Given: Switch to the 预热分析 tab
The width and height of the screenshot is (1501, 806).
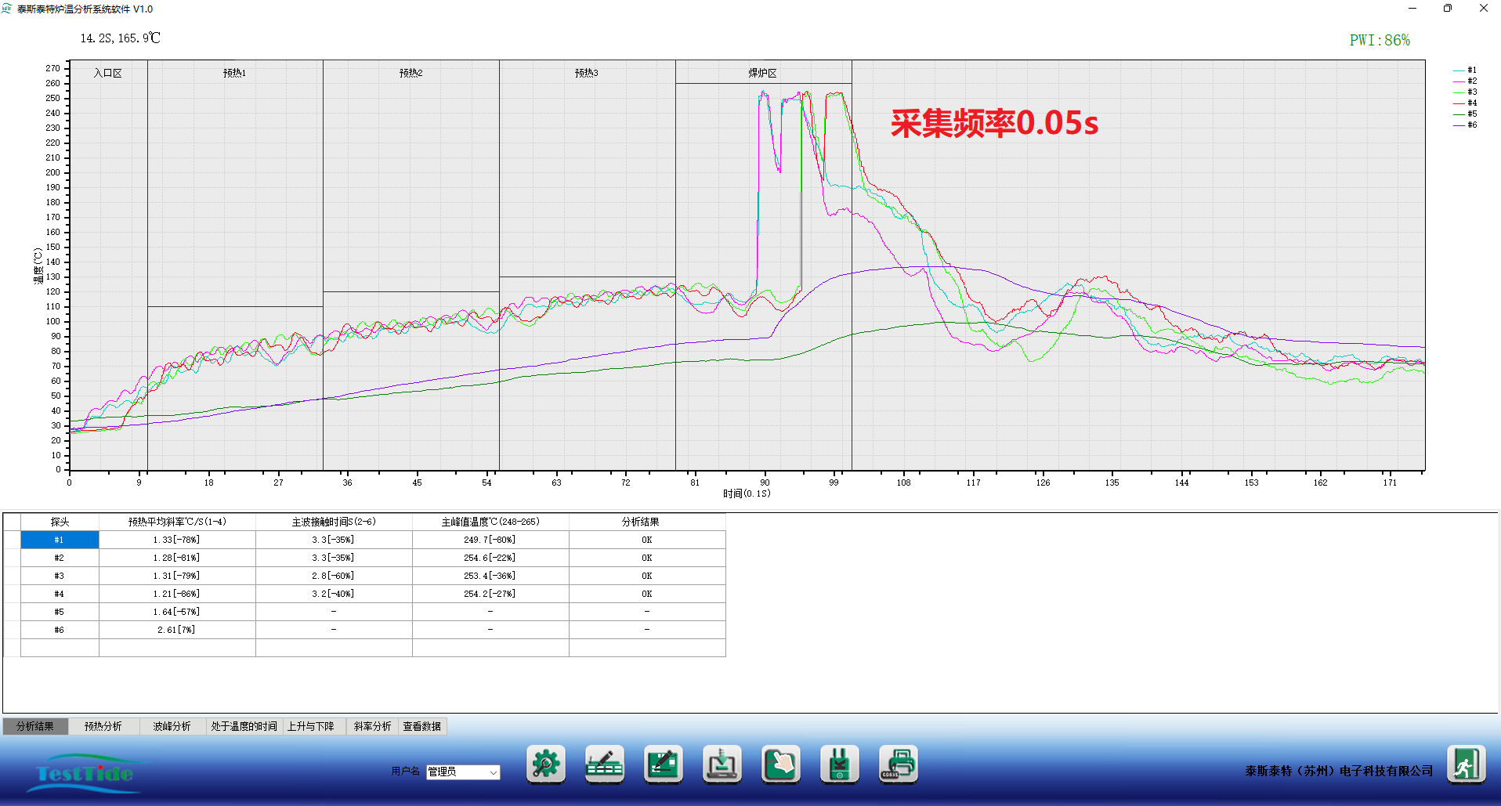Looking at the screenshot, I should [x=103, y=726].
